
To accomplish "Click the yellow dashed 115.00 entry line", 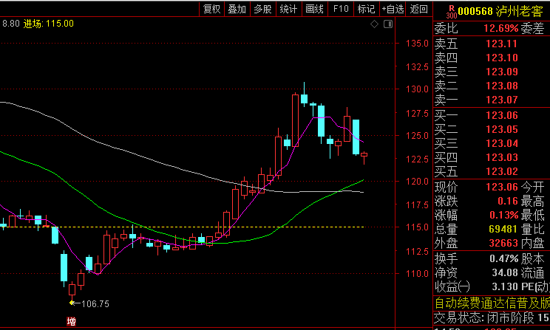I will [x=183, y=227].
